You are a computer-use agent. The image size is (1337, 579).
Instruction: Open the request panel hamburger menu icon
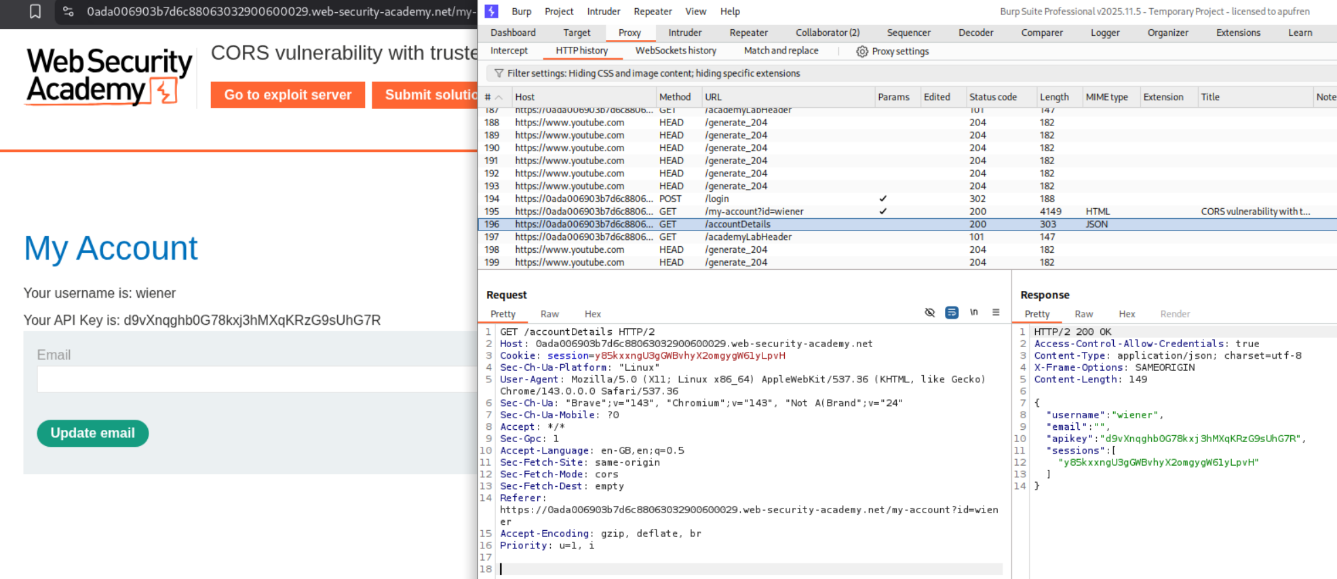coord(996,313)
